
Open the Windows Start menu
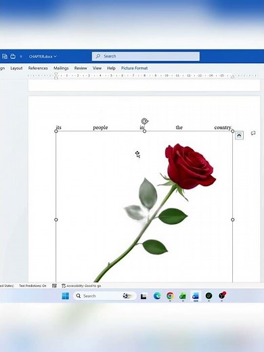(x=66, y=296)
